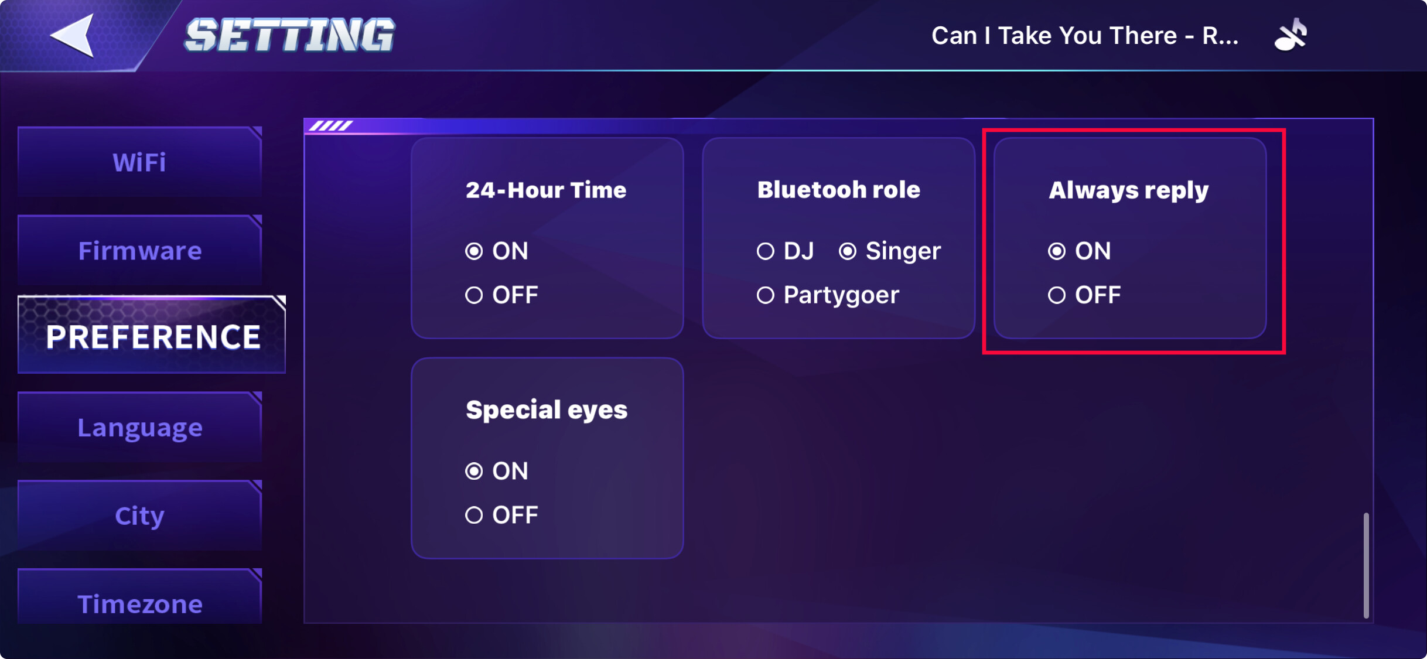Disable Always reply with OFF

1057,295
